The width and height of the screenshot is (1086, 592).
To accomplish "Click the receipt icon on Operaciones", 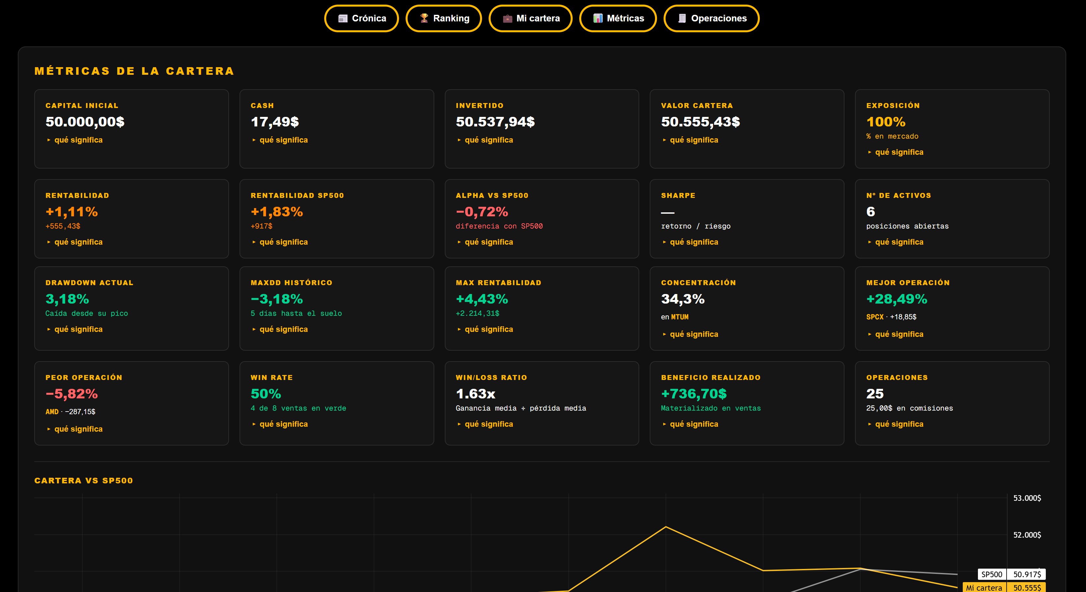I will pos(682,18).
